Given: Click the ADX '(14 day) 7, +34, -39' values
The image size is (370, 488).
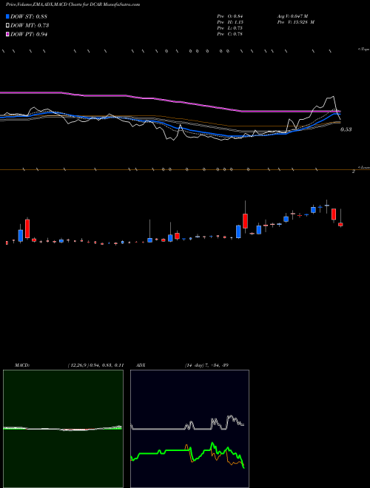Looking at the screenshot, I should [x=206, y=365].
